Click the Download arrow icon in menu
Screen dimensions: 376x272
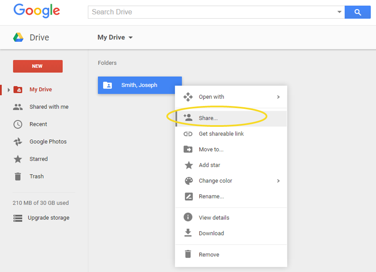[188, 233]
